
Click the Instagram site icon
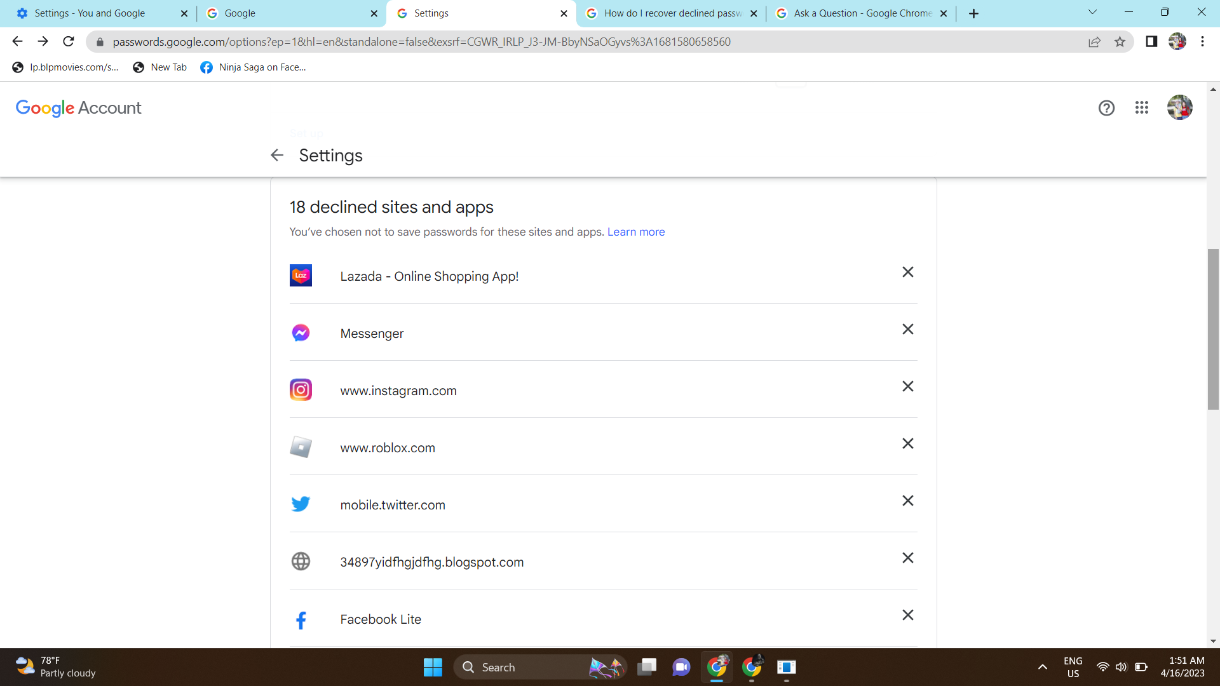[301, 390]
